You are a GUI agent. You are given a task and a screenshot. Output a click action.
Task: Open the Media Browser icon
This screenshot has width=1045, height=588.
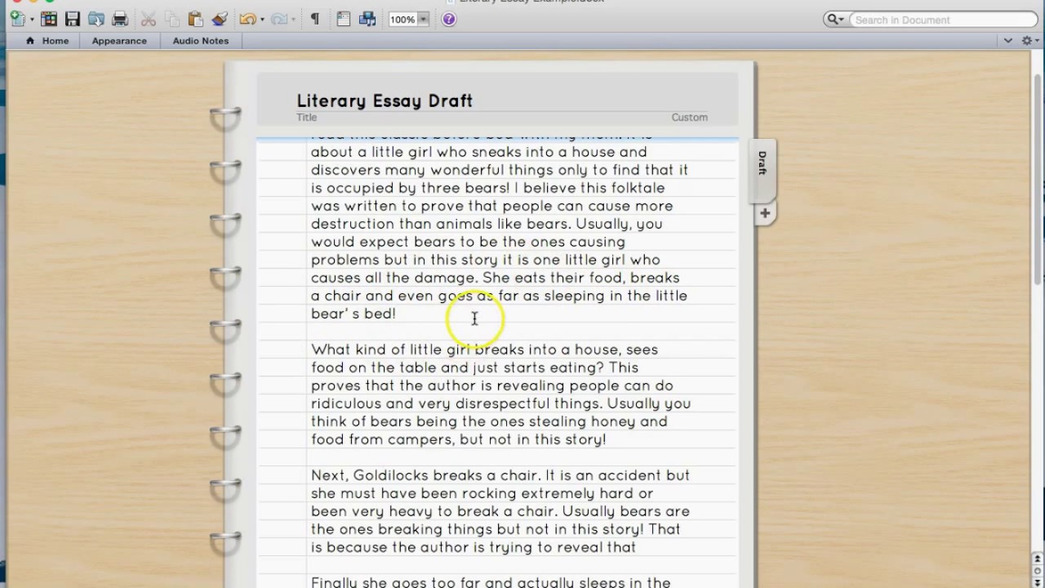[367, 19]
